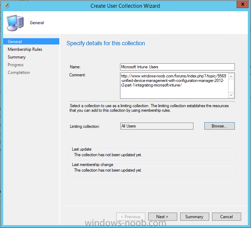Click Browse to choose limiting collection

[x=219, y=126]
